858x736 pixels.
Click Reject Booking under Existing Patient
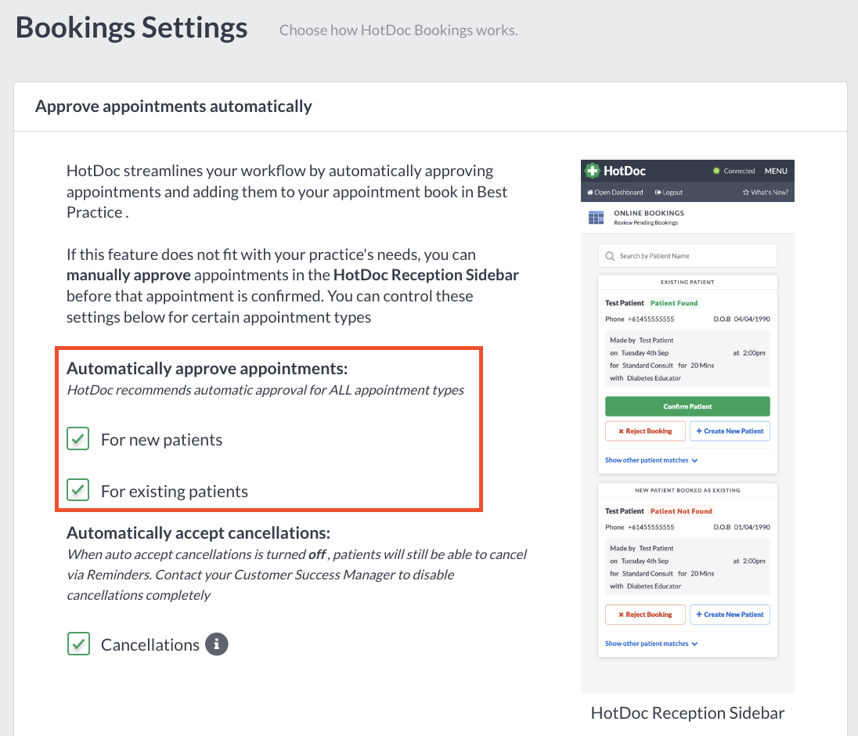pyautogui.click(x=645, y=431)
